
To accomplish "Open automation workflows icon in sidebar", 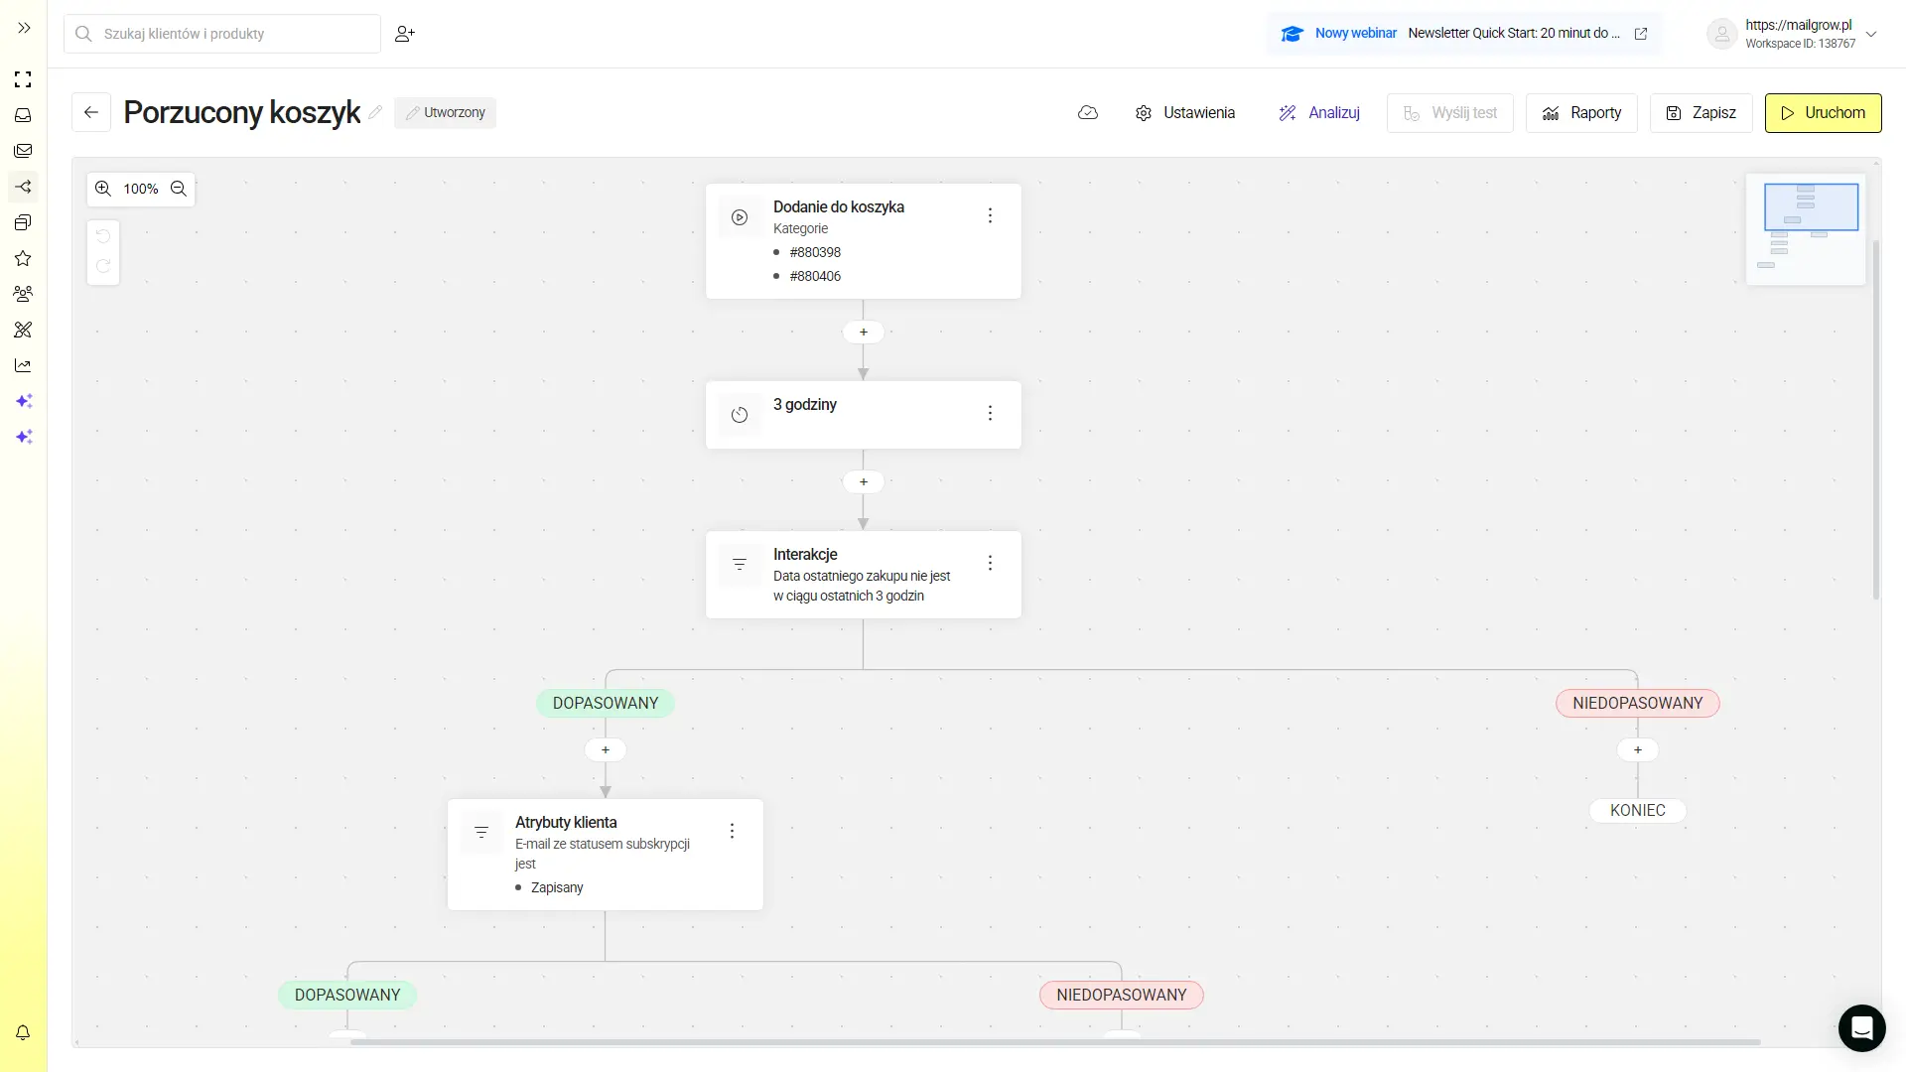I will [23, 187].
